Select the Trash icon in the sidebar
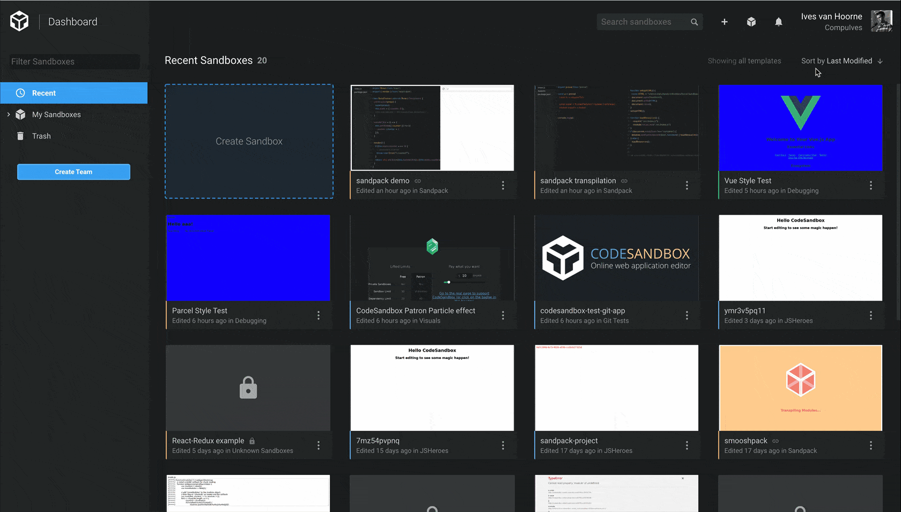Screen dimensions: 901x512 click(20, 136)
